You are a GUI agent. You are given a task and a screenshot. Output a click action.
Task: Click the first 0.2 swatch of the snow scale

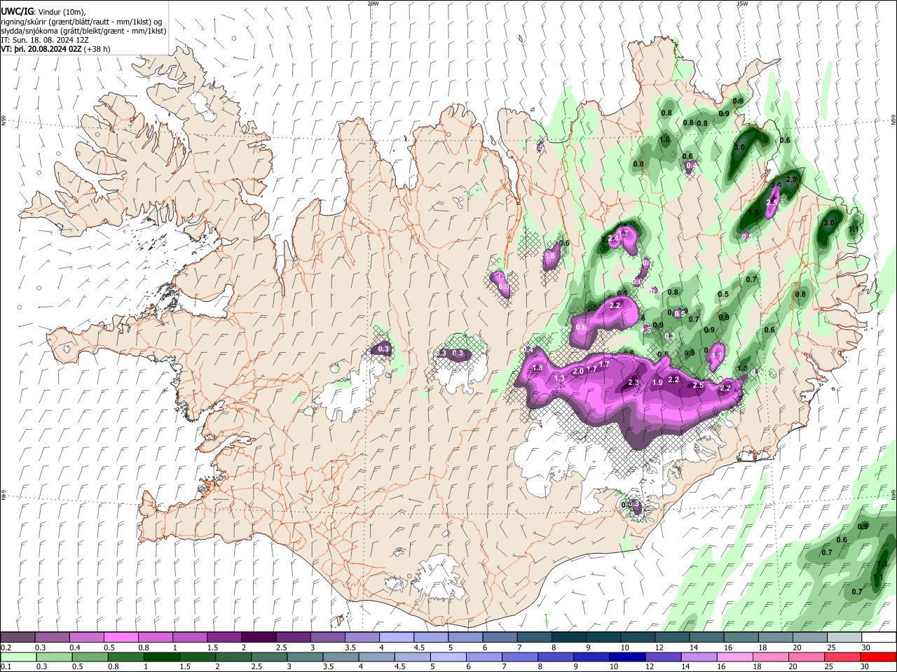[18, 638]
